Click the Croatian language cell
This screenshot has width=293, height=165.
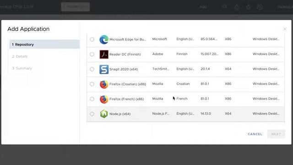(x=183, y=83)
